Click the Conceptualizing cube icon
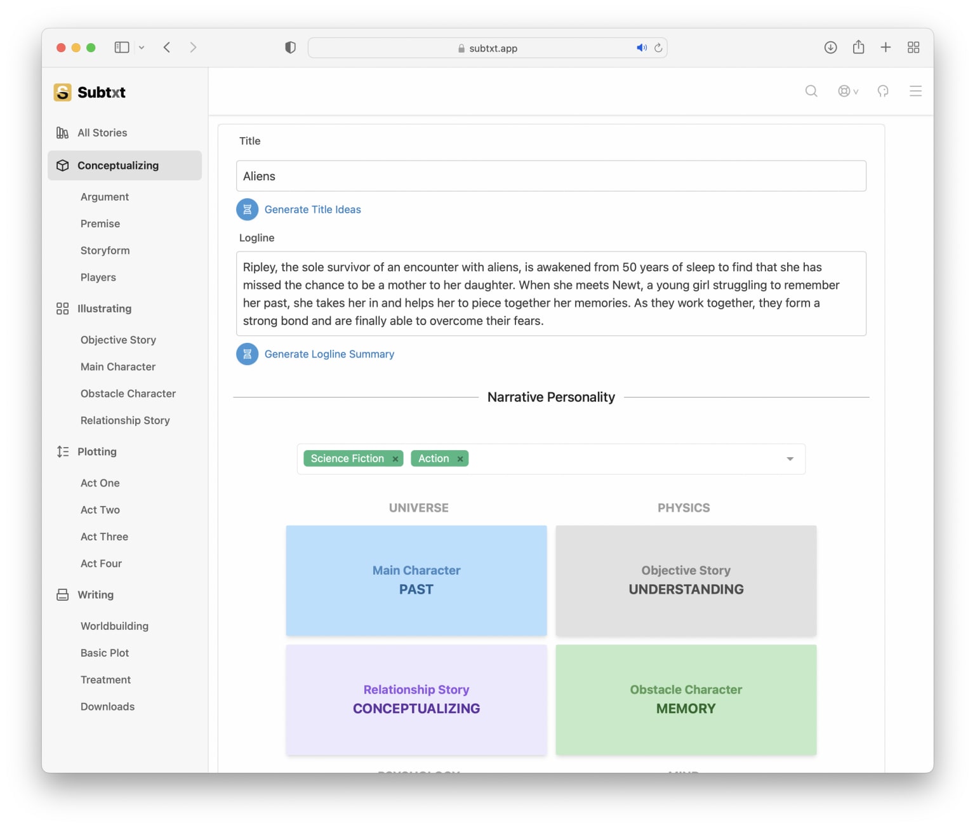 coord(62,166)
